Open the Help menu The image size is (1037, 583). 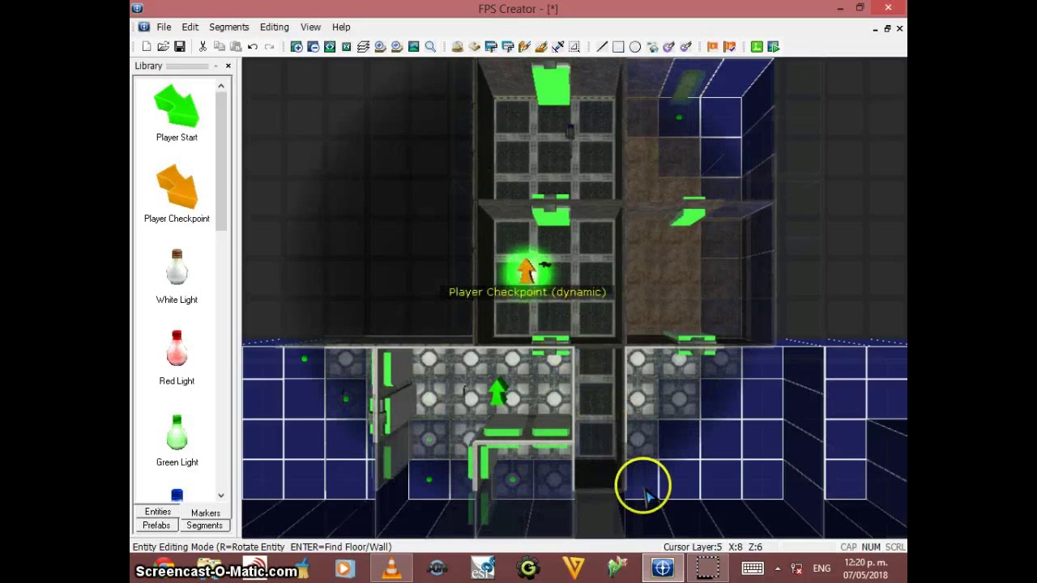click(x=341, y=28)
